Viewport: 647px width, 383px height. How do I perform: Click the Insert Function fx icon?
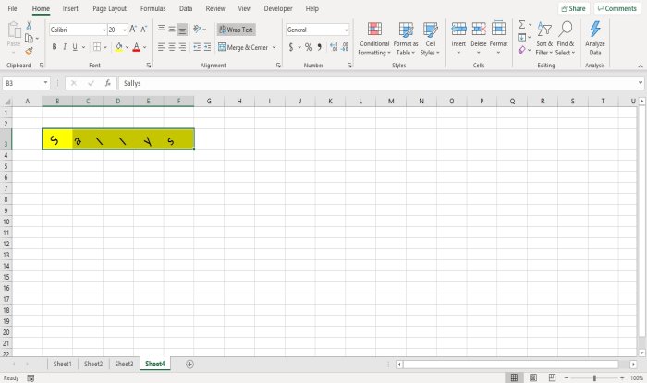coord(108,83)
